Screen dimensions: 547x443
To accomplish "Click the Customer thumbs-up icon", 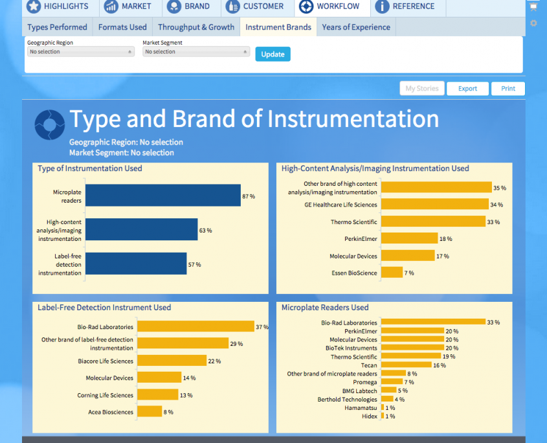I will point(232,6).
